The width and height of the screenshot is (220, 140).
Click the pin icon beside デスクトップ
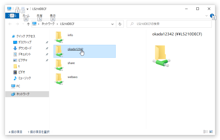pos(47,42)
